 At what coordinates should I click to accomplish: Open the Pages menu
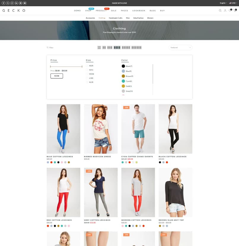point(125,11)
